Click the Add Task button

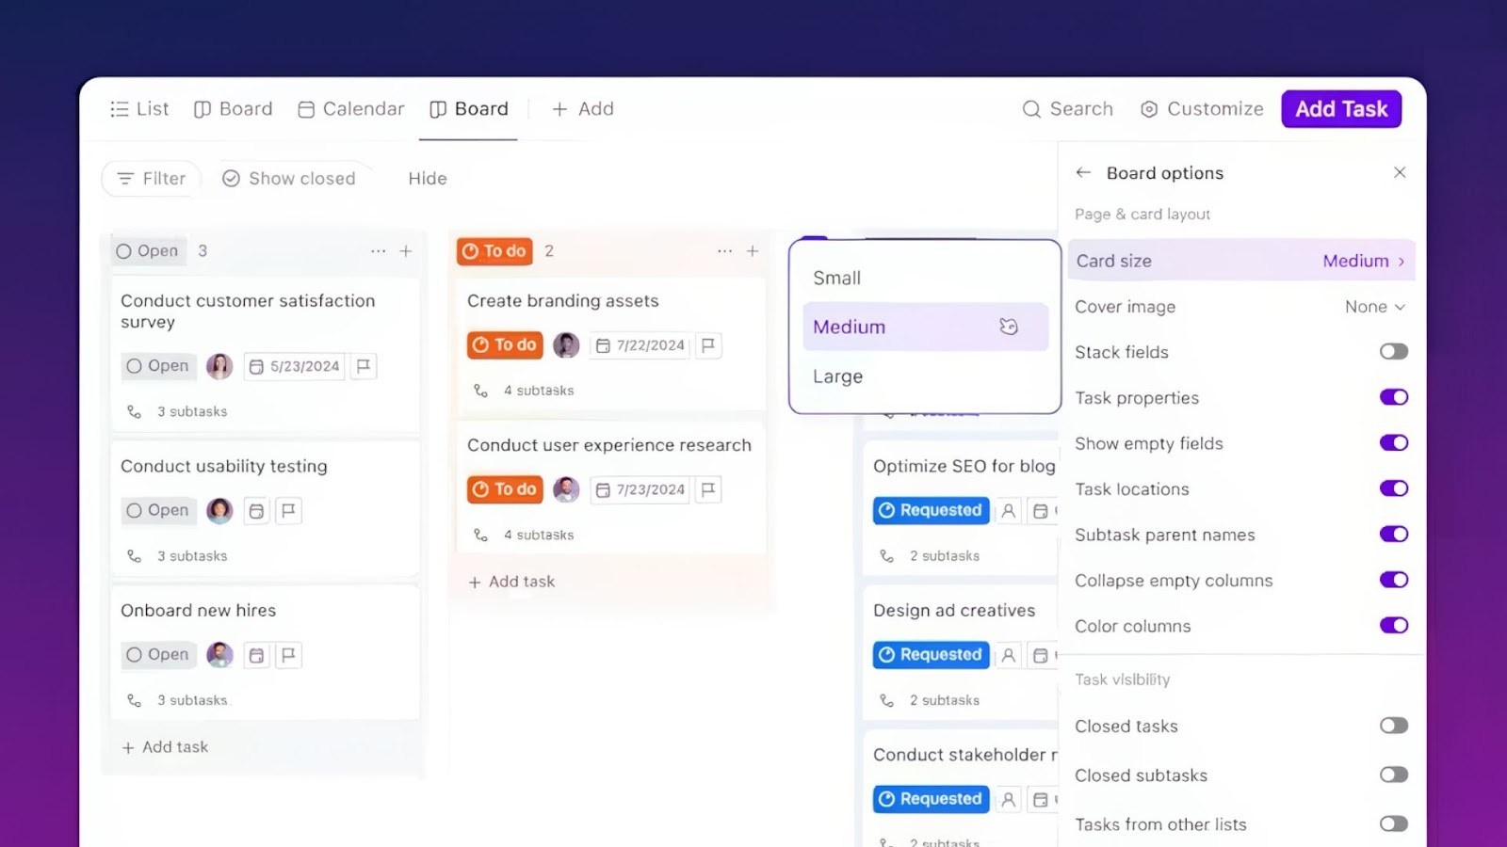pyautogui.click(x=1340, y=109)
